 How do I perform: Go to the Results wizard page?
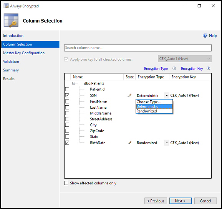pos(9,79)
